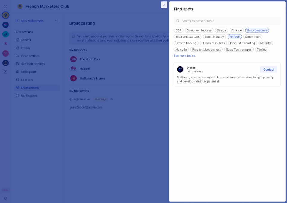Click the Huawei logo
Image resolution: width=287 pixels, height=203 pixels.
[x=74, y=69]
